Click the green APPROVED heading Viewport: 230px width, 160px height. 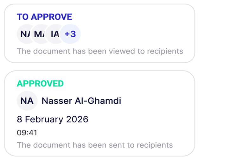[40, 83]
